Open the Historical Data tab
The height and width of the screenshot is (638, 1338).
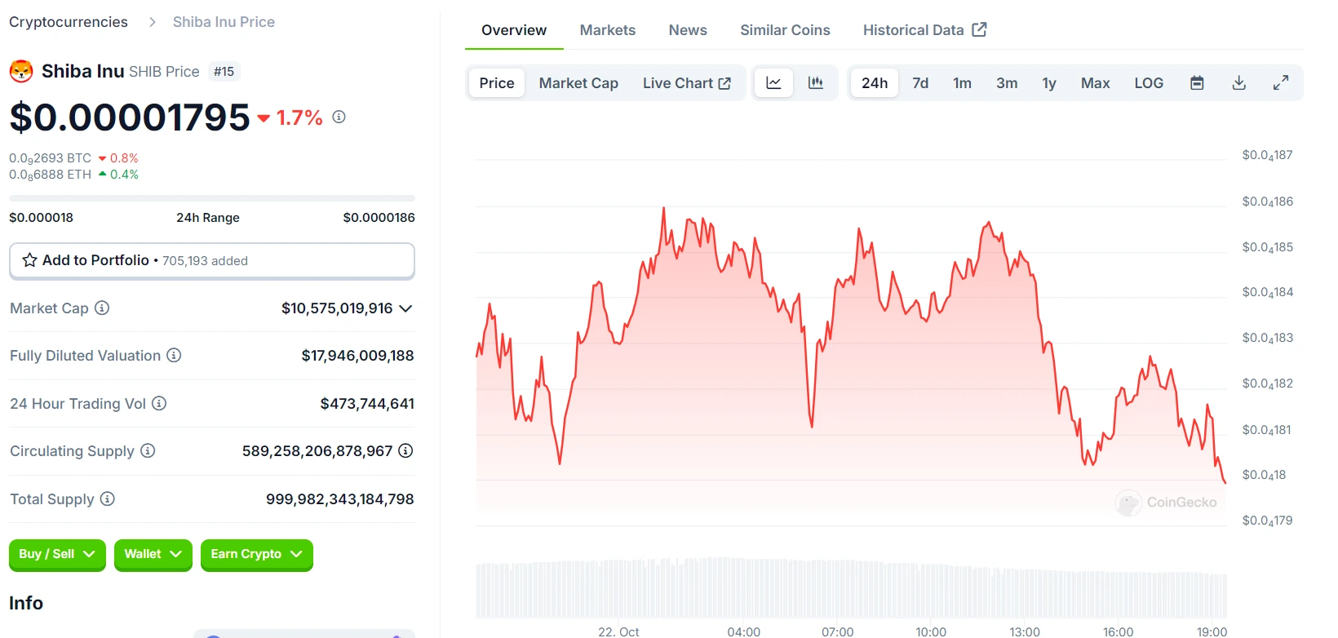click(x=925, y=30)
